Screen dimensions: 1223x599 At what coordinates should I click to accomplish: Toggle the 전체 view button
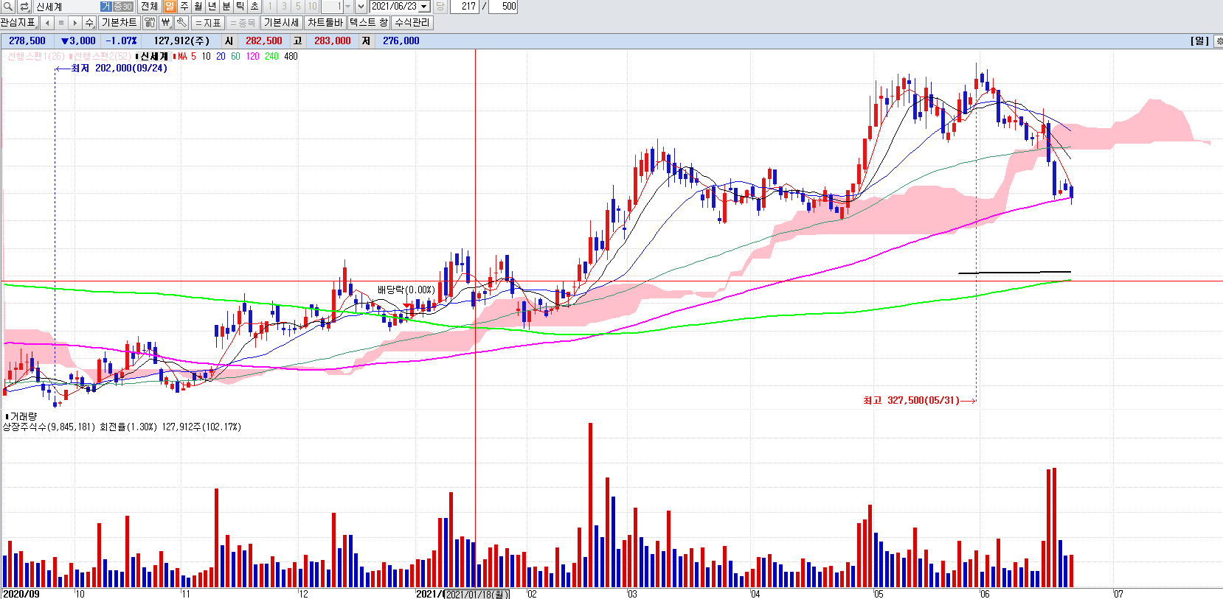149,7
